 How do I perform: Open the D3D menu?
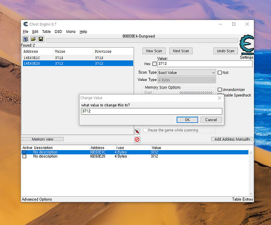58,32
